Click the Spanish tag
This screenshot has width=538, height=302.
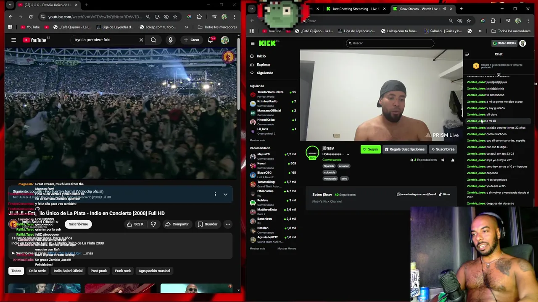[329, 166]
